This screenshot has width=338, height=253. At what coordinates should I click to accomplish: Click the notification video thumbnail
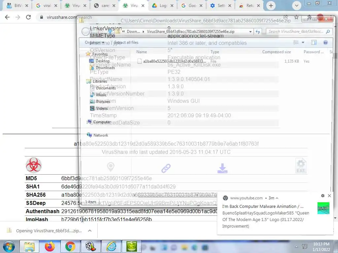click(x=323, y=208)
